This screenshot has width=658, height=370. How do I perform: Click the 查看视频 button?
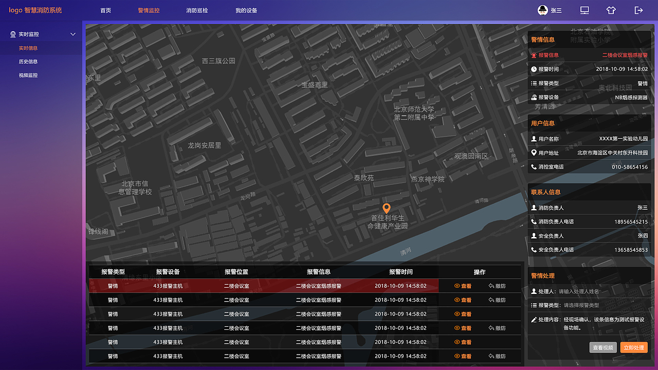pyautogui.click(x=603, y=347)
